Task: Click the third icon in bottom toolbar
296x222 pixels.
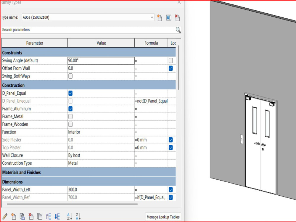Action: click(x=22, y=216)
